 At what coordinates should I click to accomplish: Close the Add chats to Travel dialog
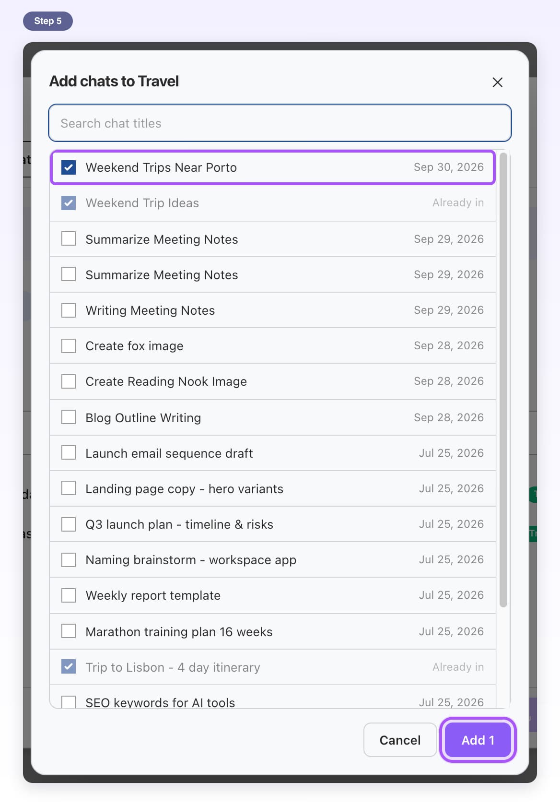(497, 83)
